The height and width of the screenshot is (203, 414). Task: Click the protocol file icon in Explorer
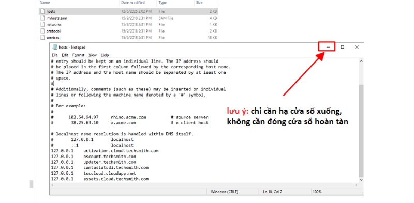[x=43, y=31]
